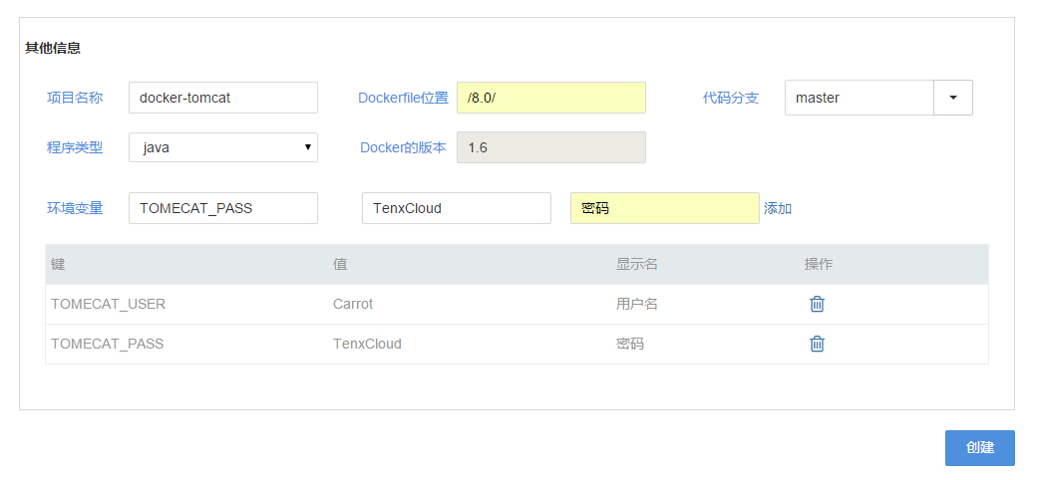Click the 环境变量 label
The height and width of the screenshot is (480, 1039).
click(75, 208)
